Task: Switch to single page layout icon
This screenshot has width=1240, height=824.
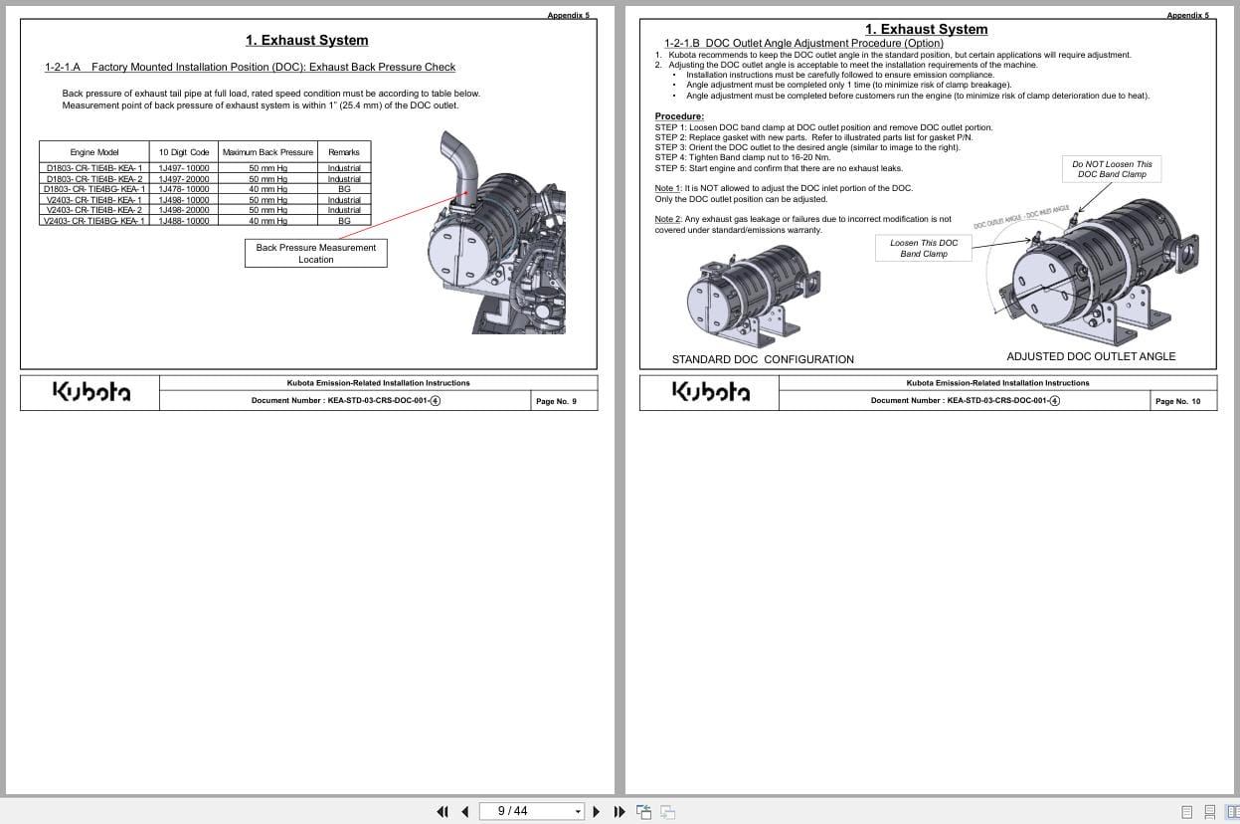Action: [1185, 811]
